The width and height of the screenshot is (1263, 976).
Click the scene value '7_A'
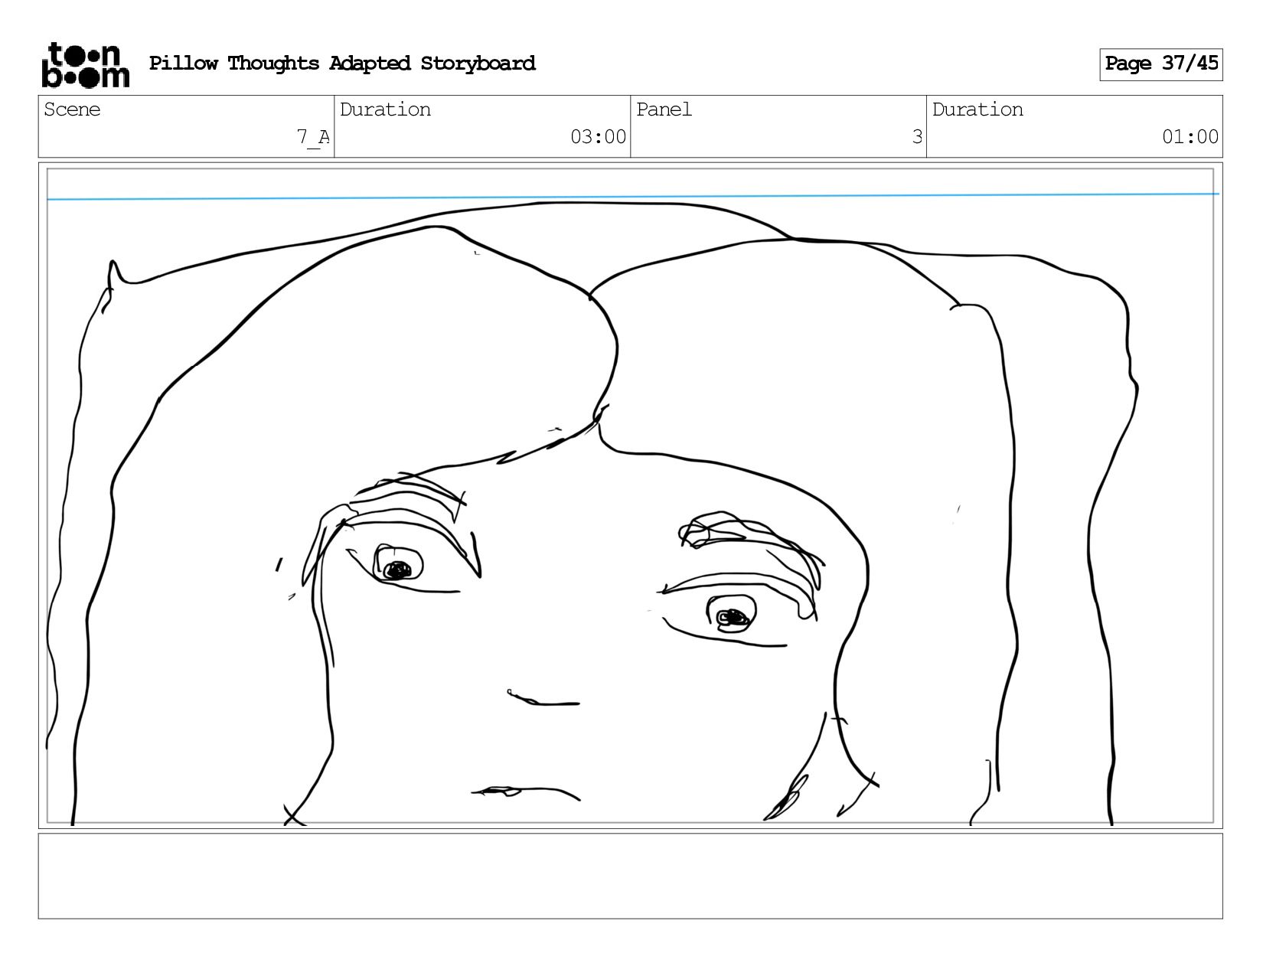coord(313,138)
